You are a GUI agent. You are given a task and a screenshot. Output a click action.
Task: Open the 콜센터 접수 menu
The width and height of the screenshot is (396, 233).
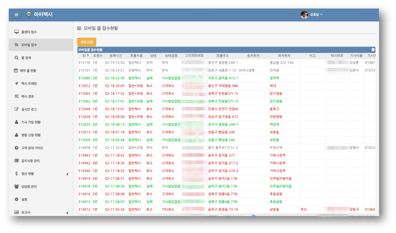pyautogui.click(x=41, y=32)
